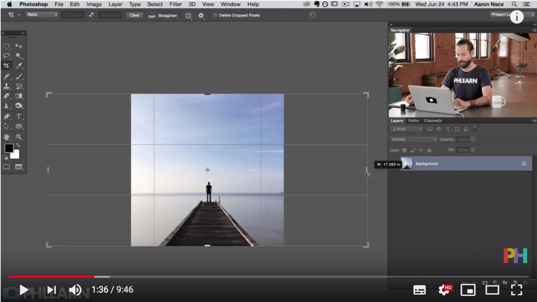The width and height of the screenshot is (537, 302).
Task: Toggle layer filtering switch in Layers panel
Action: (475, 129)
